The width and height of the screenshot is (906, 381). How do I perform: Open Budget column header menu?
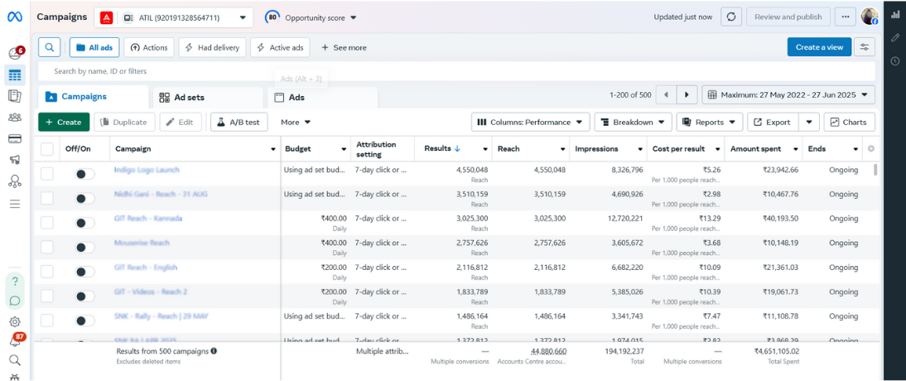coord(344,149)
